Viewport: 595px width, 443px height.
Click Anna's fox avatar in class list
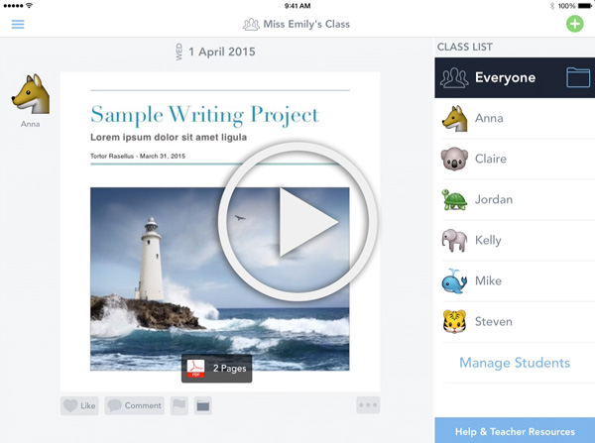click(454, 118)
